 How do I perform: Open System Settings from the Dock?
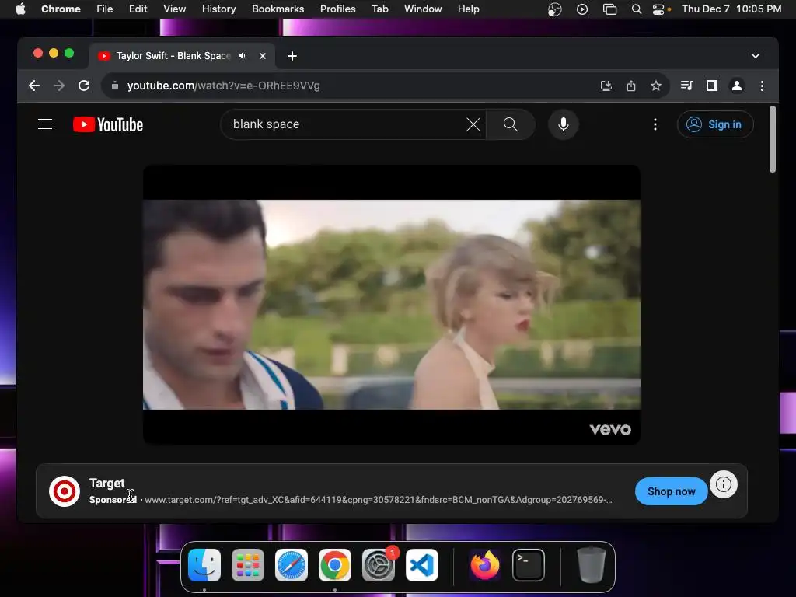point(379,565)
